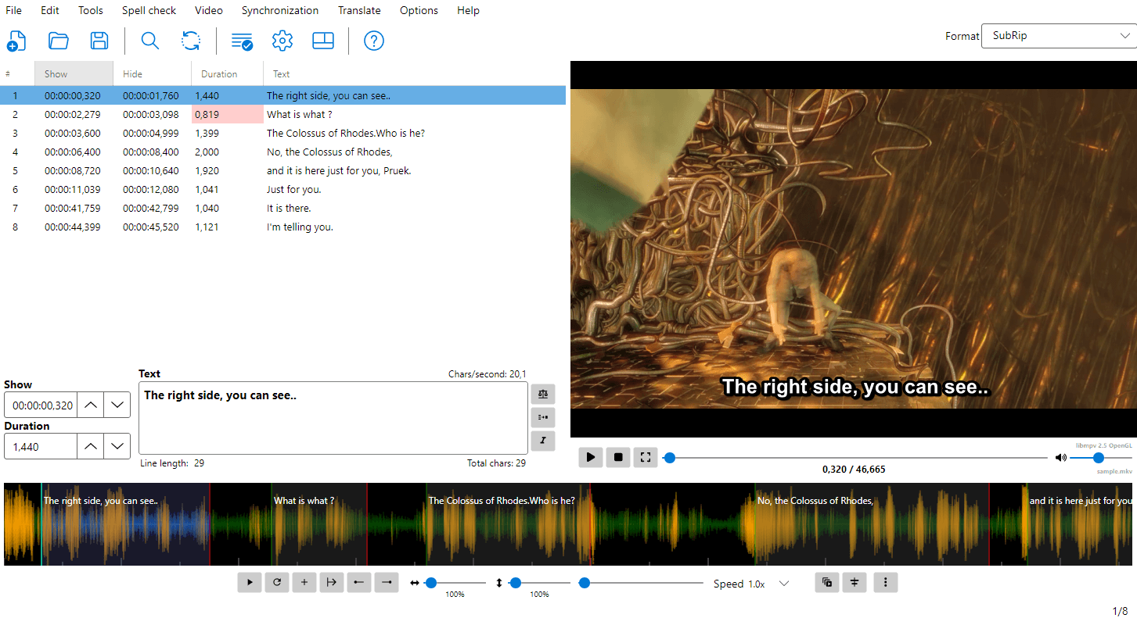The height and width of the screenshot is (618, 1137).
Task: Click the Layout chooser icon
Action: click(323, 41)
